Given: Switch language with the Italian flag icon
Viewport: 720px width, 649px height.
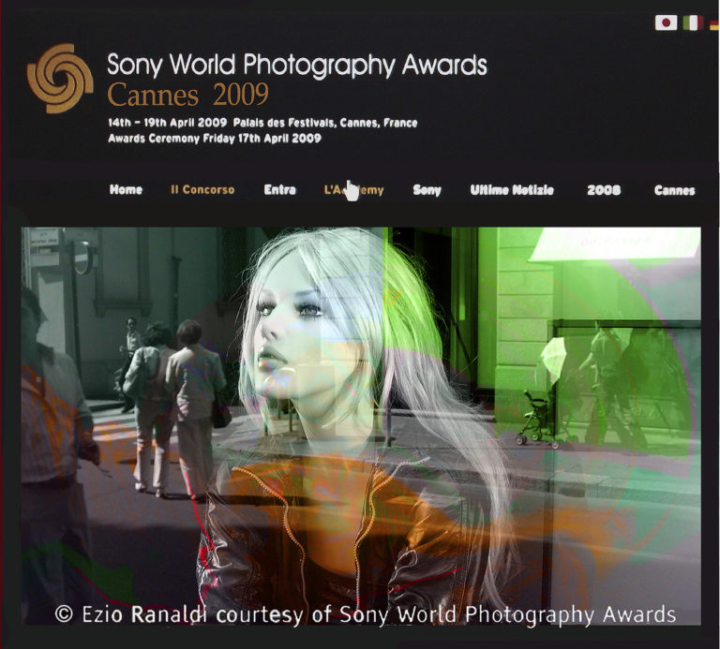Looking at the screenshot, I should pos(693,22).
